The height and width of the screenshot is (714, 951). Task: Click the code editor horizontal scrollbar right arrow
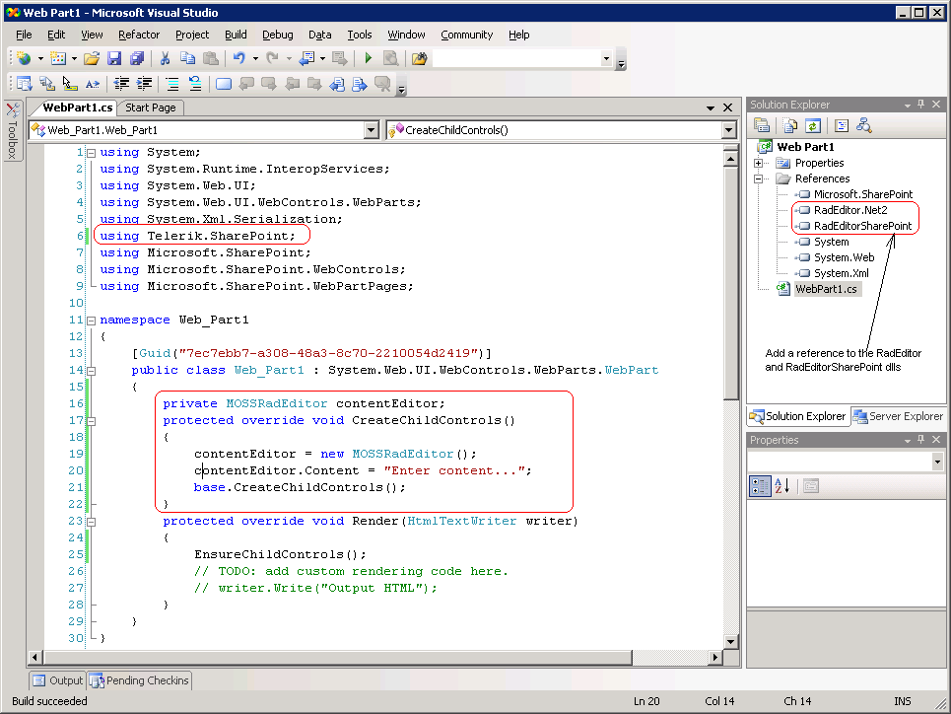[715, 657]
